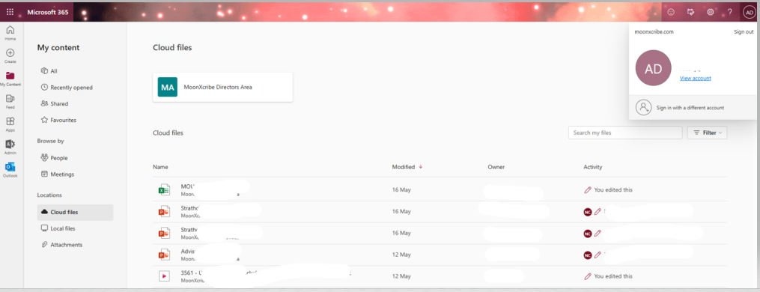
Task: Open the help question mark icon
Action: [x=730, y=12]
